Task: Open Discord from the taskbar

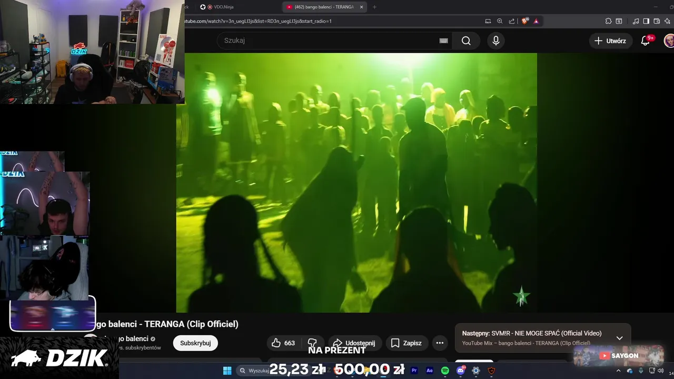Action: pyautogui.click(x=461, y=371)
